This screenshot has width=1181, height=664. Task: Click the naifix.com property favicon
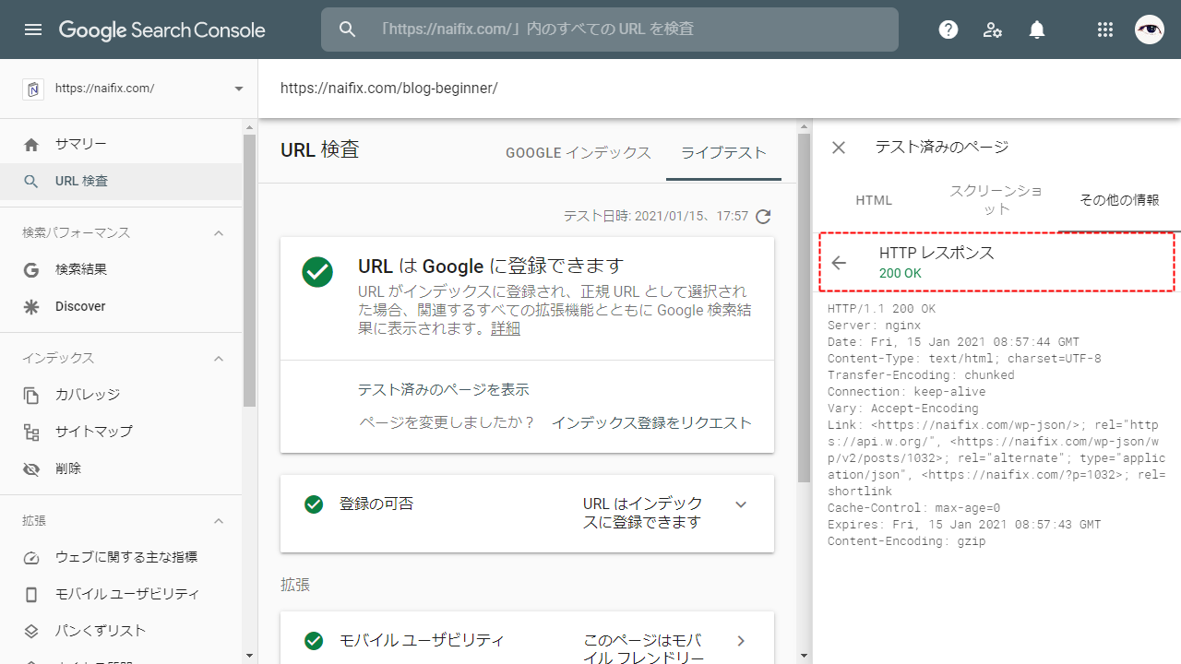tap(33, 89)
